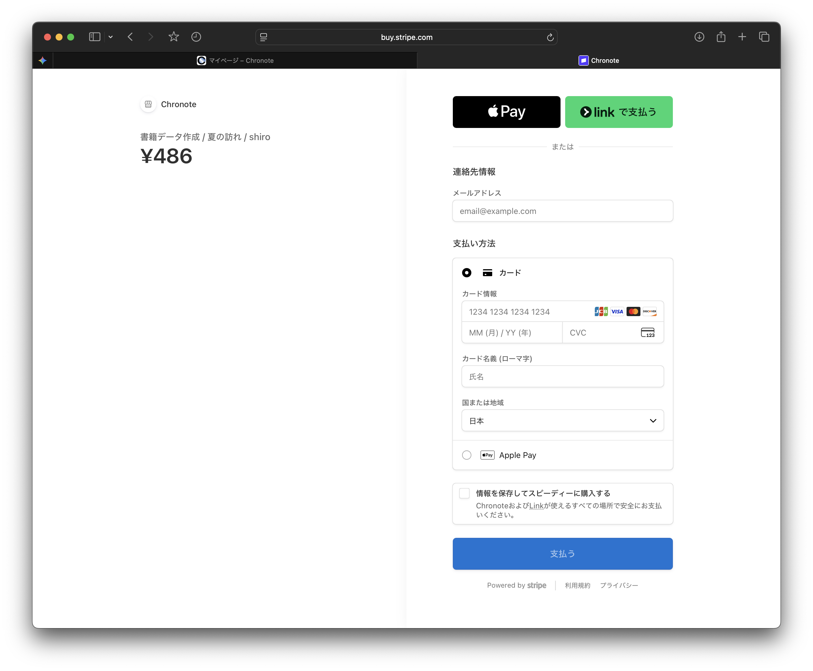Show the tab overview icon
The width and height of the screenshot is (813, 671).
[x=764, y=37]
